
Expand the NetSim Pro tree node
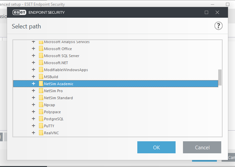coord(34,91)
